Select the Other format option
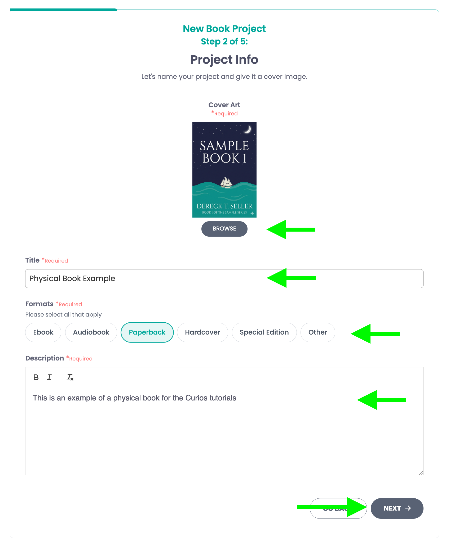This screenshot has width=450, height=550. tap(317, 332)
